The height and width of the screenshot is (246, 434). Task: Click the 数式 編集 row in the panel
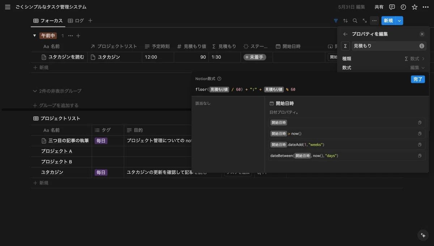pyautogui.click(x=383, y=68)
